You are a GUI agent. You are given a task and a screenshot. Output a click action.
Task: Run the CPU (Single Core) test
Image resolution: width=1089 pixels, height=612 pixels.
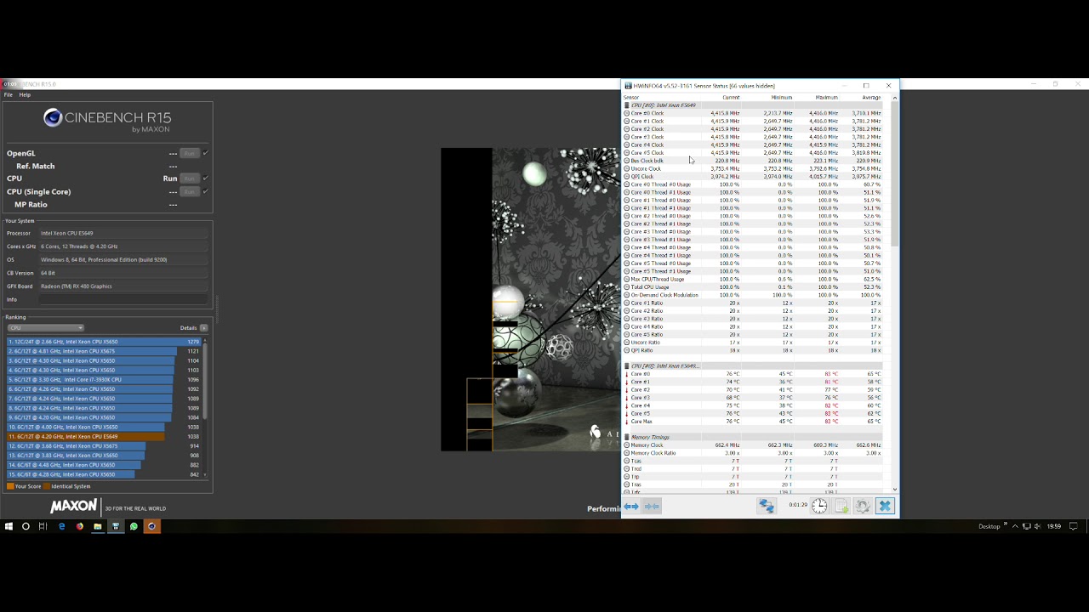click(x=189, y=191)
